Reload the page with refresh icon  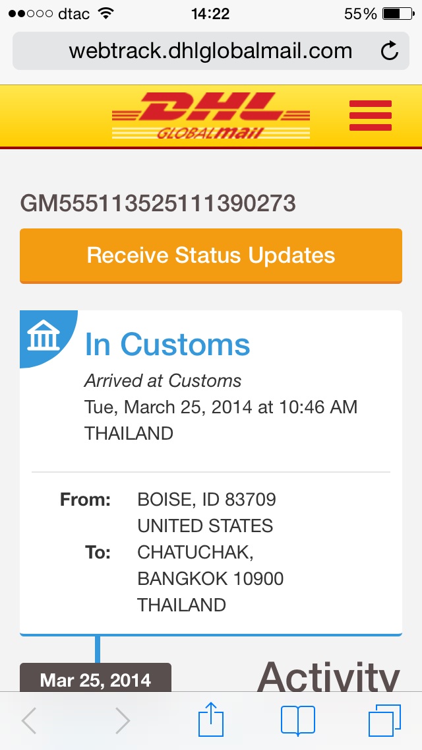pyautogui.click(x=390, y=51)
